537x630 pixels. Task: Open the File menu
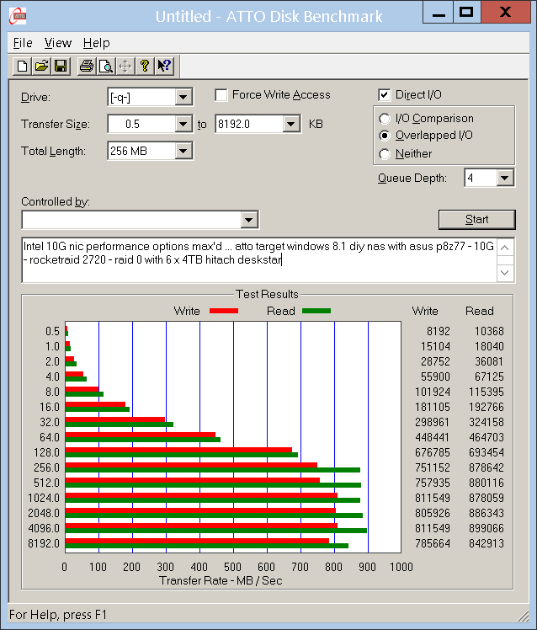(23, 43)
